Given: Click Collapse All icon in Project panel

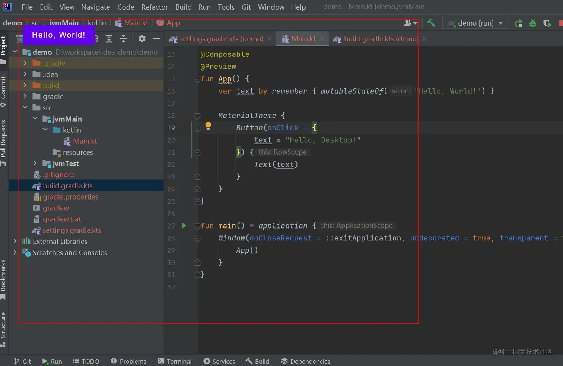Looking at the screenshot, I should [124, 39].
